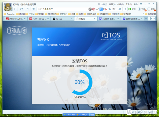Expand the bookmarks overflow chevron
Image resolution: width=159 pixels, height=117 pixels.
(x=143, y=14)
